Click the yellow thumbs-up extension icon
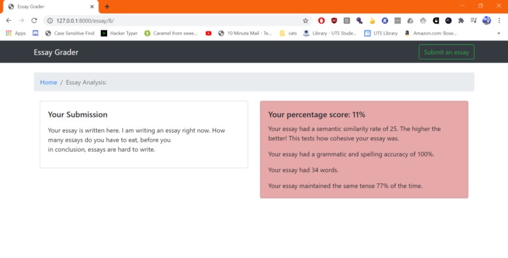 (x=372, y=21)
